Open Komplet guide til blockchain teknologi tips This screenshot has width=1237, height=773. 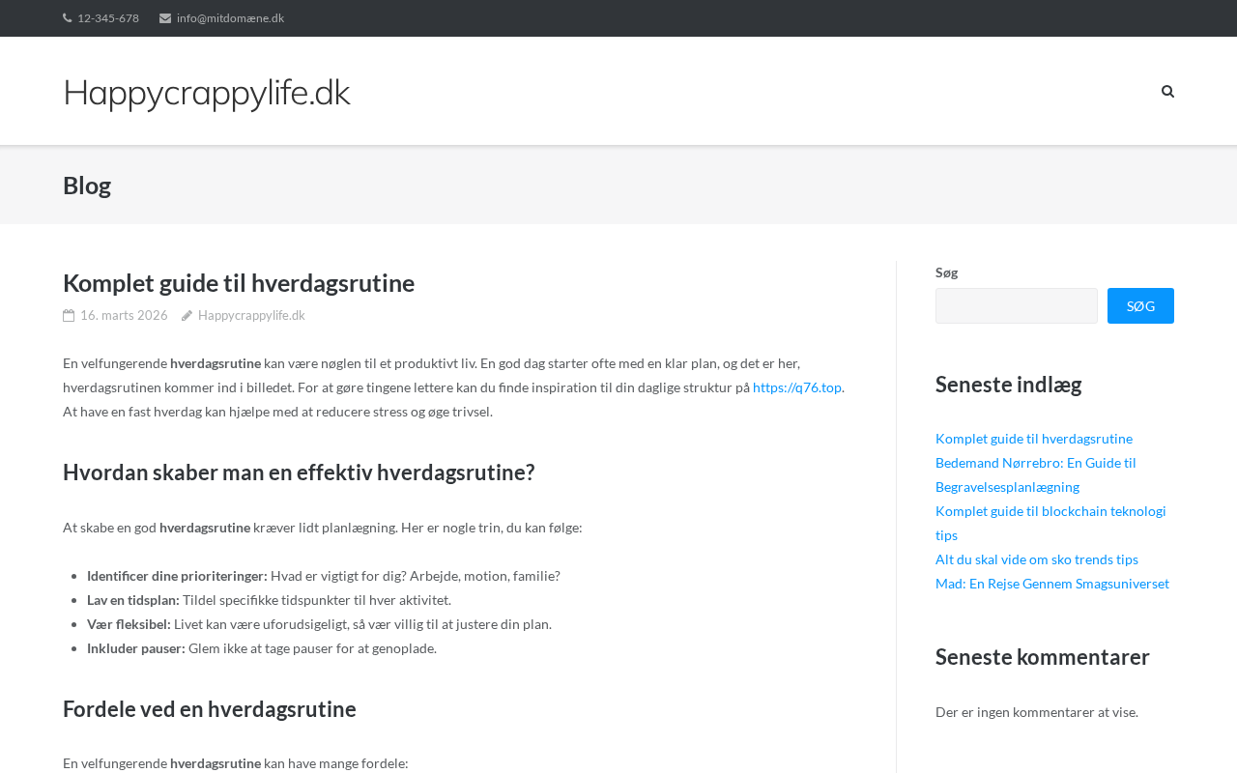[1050, 523]
